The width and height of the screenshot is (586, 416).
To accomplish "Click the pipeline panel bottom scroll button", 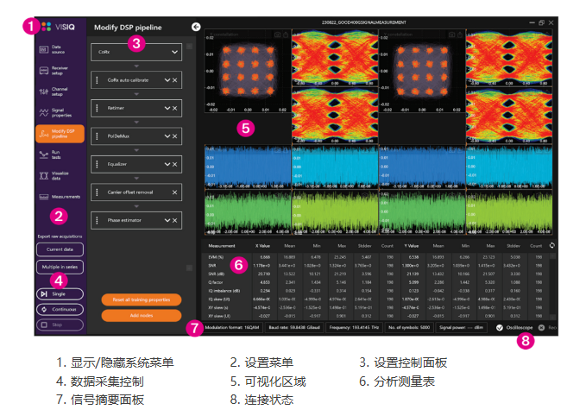I will pyautogui.click(x=190, y=268).
